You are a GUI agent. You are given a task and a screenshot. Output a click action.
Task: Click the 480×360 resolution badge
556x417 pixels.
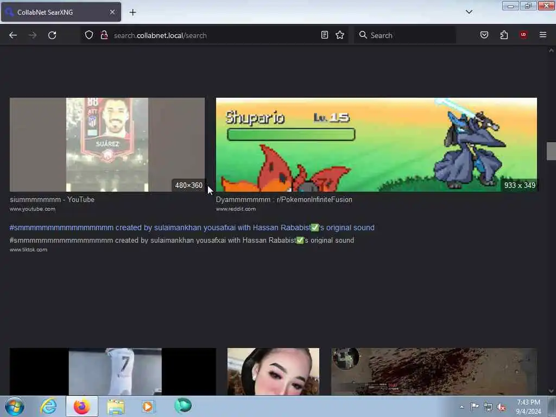188,186
